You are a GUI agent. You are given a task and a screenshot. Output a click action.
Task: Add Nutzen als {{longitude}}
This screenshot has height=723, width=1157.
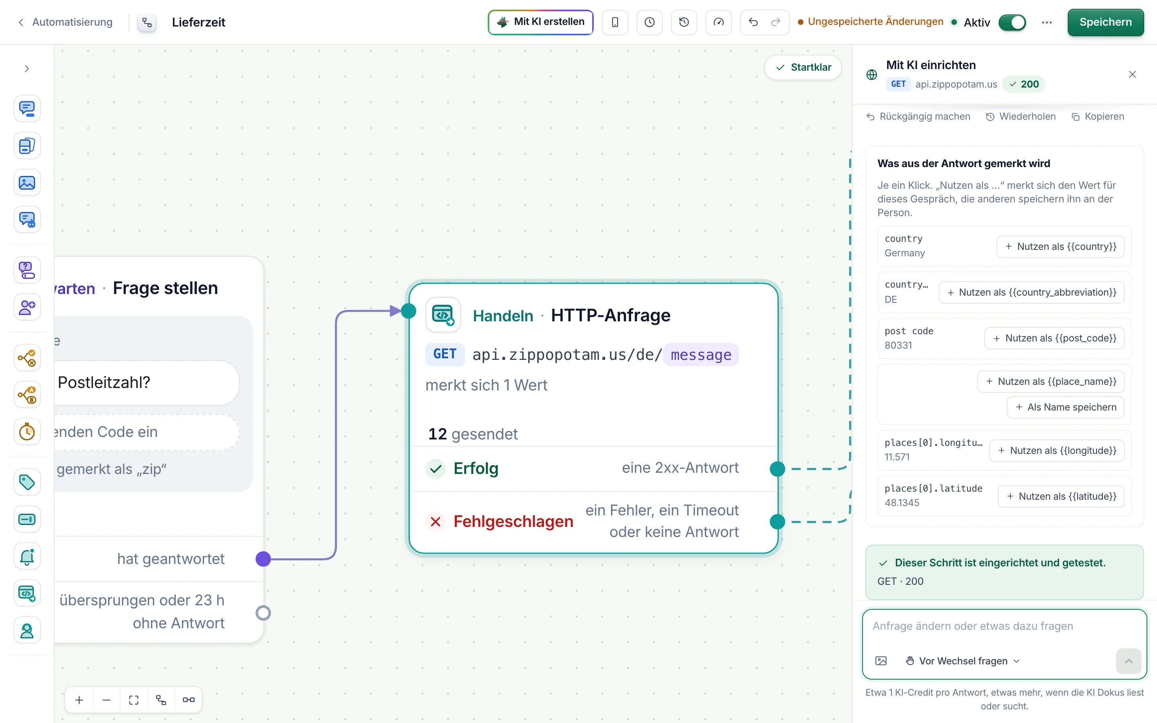(1057, 450)
